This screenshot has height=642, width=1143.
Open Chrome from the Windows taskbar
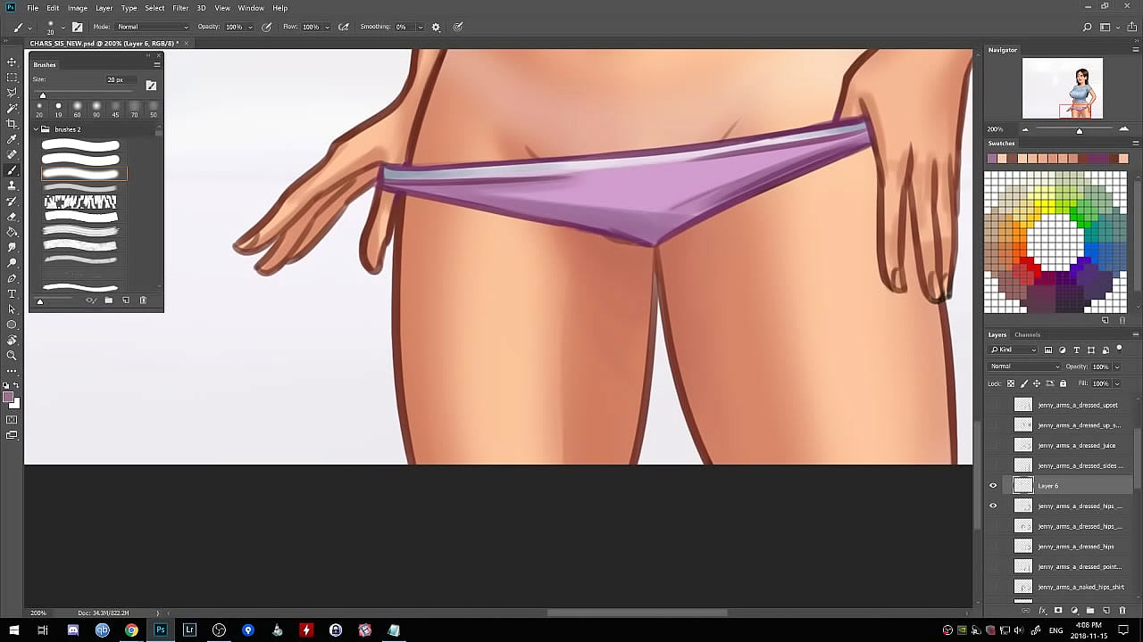pyautogui.click(x=131, y=630)
